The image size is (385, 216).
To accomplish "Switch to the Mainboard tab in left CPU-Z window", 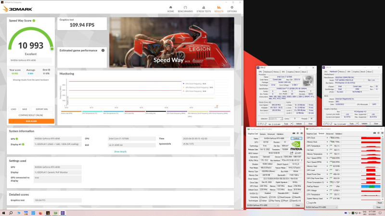I will pos(268,72).
